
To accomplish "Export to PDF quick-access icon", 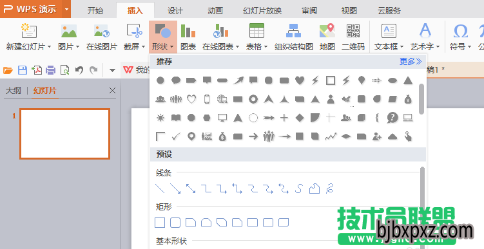I will [37, 70].
